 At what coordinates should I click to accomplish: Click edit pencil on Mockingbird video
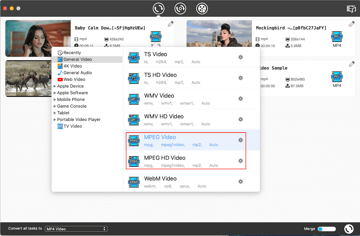[x=352, y=24]
